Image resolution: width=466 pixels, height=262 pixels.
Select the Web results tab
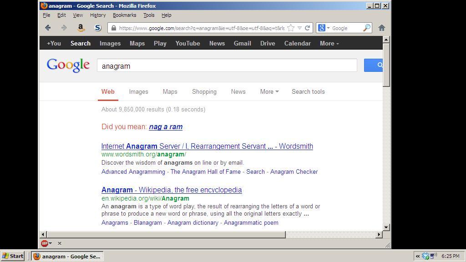pyautogui.click(x=108, y=92)
